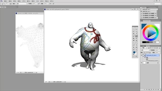162x91 pixels.
Task: Open the Brush Preset picker arrow
Action: (x=8, y=4)
